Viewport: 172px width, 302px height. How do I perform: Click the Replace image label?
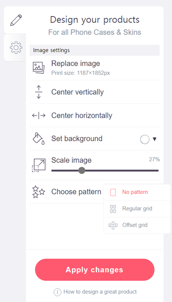[76, 64]
